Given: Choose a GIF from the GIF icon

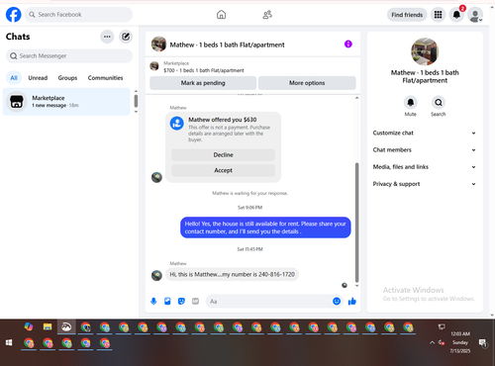Looking at the screenshot, I should tap(195, 301).
